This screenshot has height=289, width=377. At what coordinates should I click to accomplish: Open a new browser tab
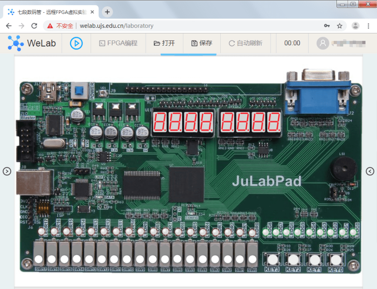(x=108, y=12)
